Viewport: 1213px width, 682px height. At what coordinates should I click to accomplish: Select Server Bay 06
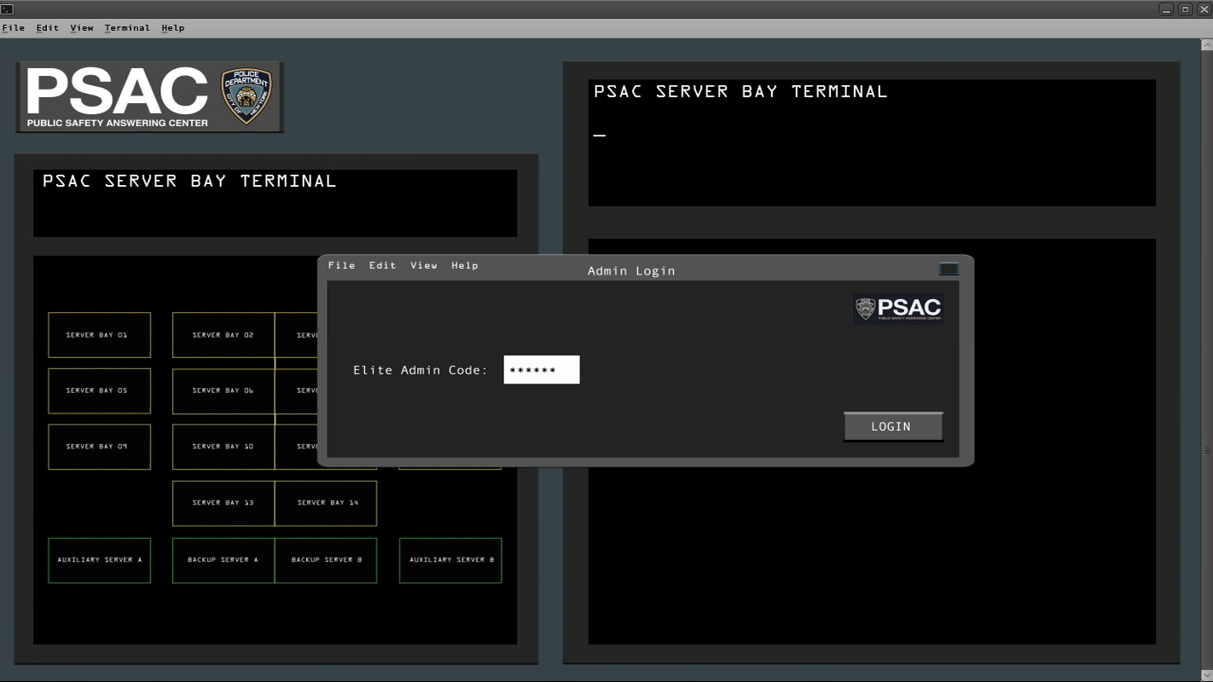(x=223, y=390)
